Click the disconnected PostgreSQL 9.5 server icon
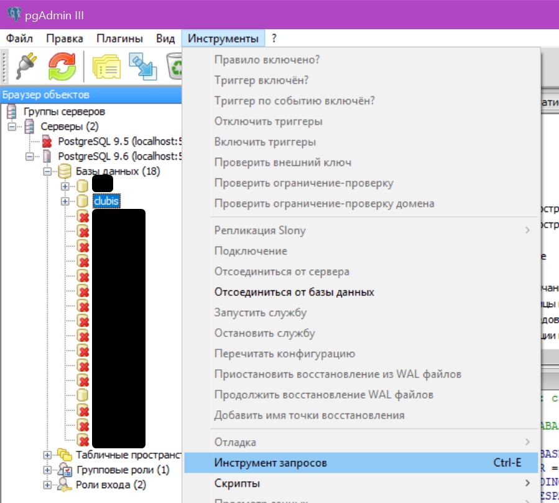 tap(47, 142)
